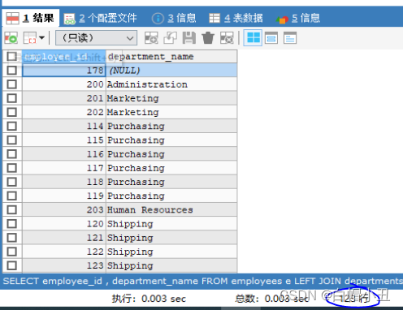The height and width of the screenshot is (310, 403).
Task: Select the Marketing cell in row 201
Action: pyautogui.click(x=171, y=98)
